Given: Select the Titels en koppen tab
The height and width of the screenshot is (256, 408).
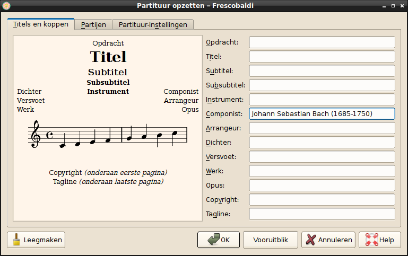Looking at the screenshot, I should [41, 24].
